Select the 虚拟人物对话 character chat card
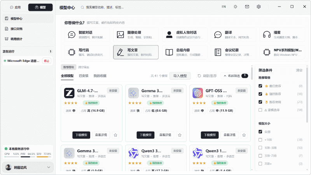 185,35
